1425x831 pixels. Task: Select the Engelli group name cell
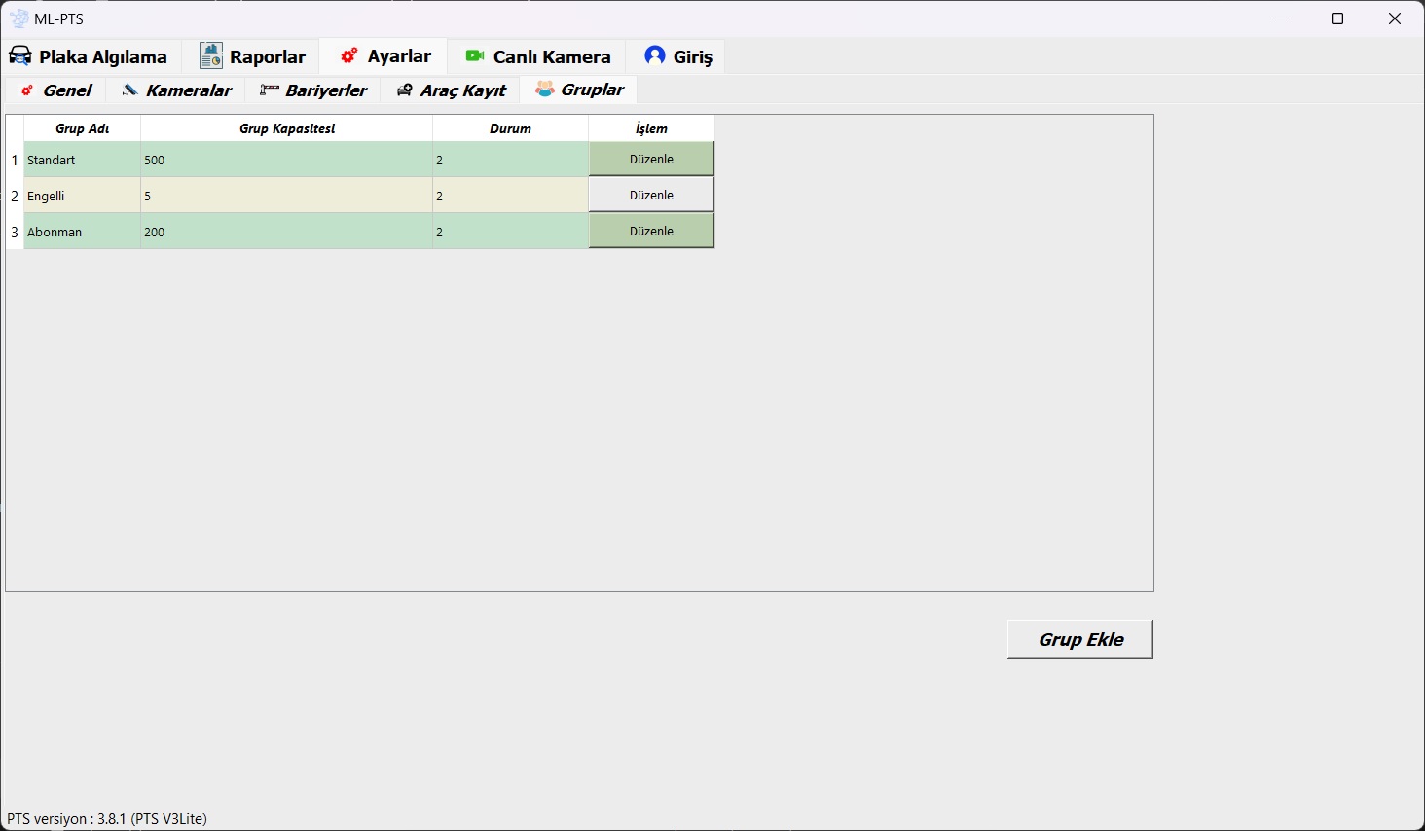83,196
